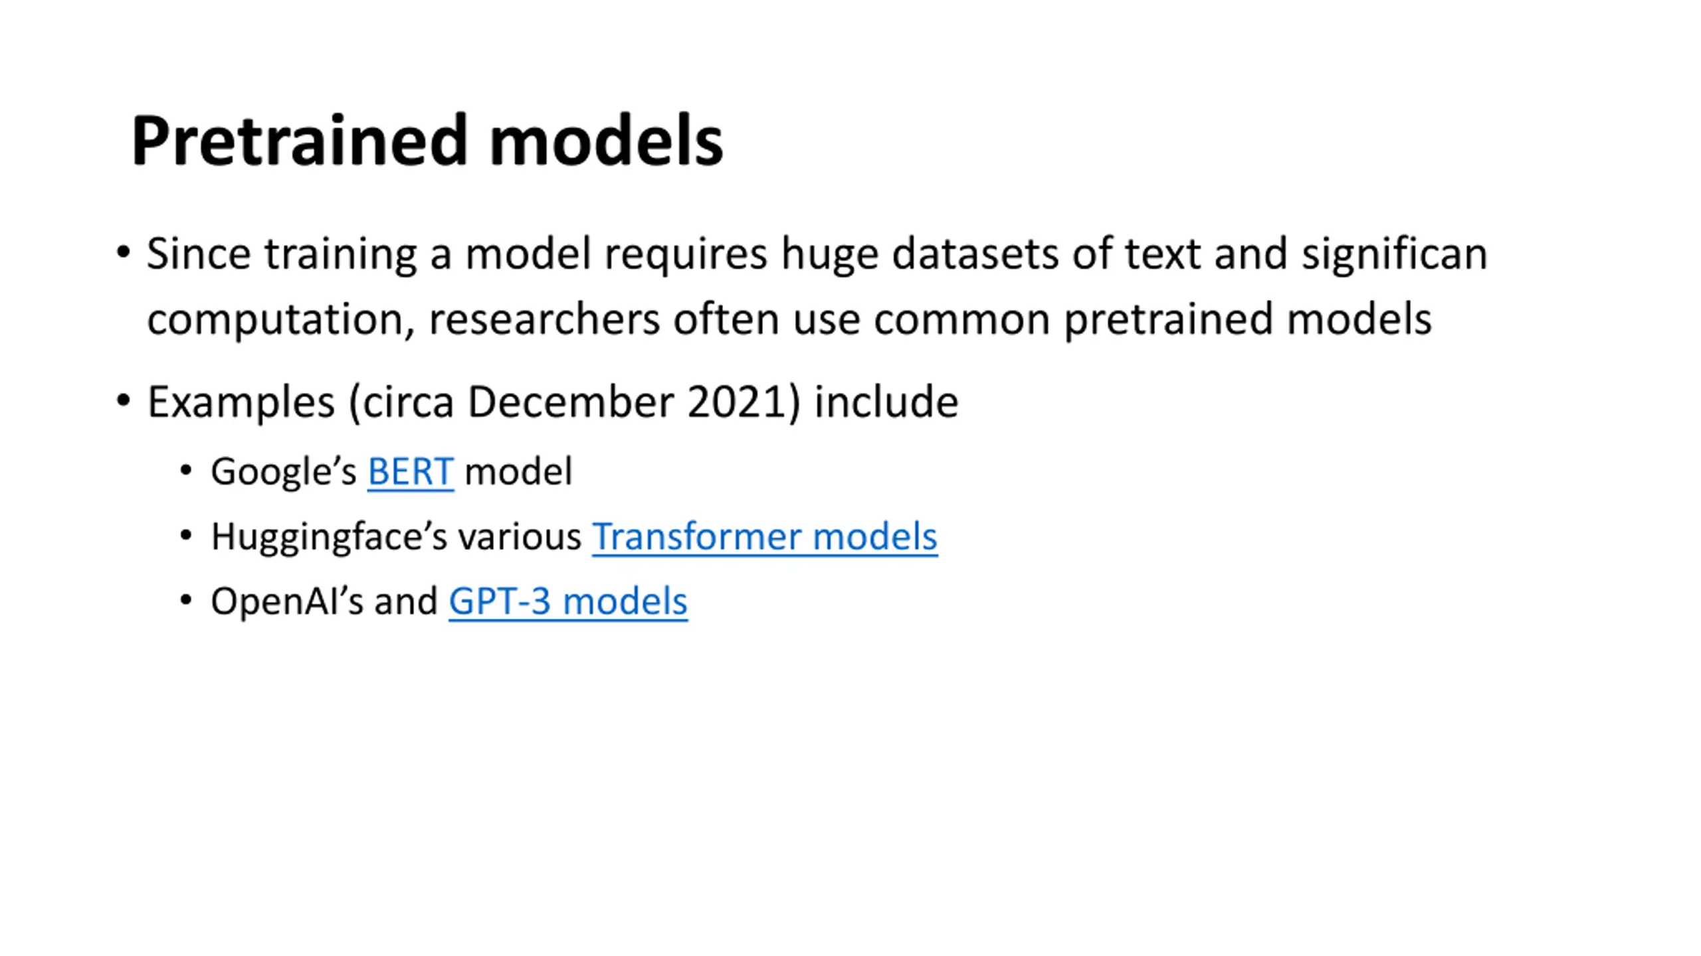
Task: Click the word 'Google's'
Action: tap(284, 472)
